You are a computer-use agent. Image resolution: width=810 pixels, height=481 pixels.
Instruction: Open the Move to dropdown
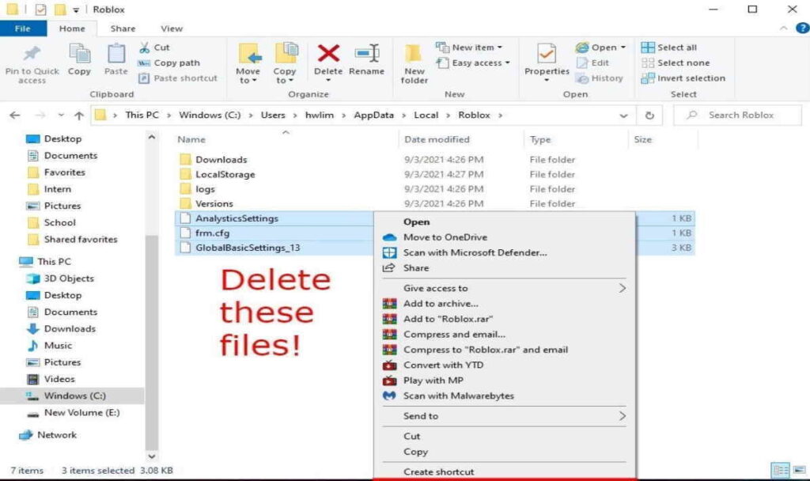(248, 76)
